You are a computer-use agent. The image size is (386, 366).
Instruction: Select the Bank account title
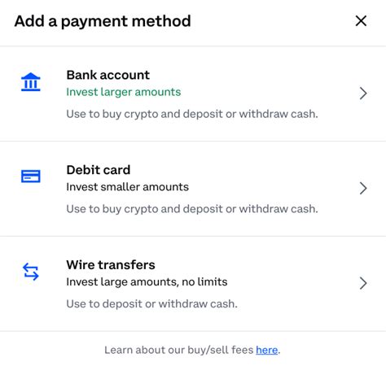[108, 75]
